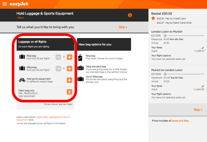Click the plane icon for flight EZY2082
The image size is (207, 142).
coord(165,74)
